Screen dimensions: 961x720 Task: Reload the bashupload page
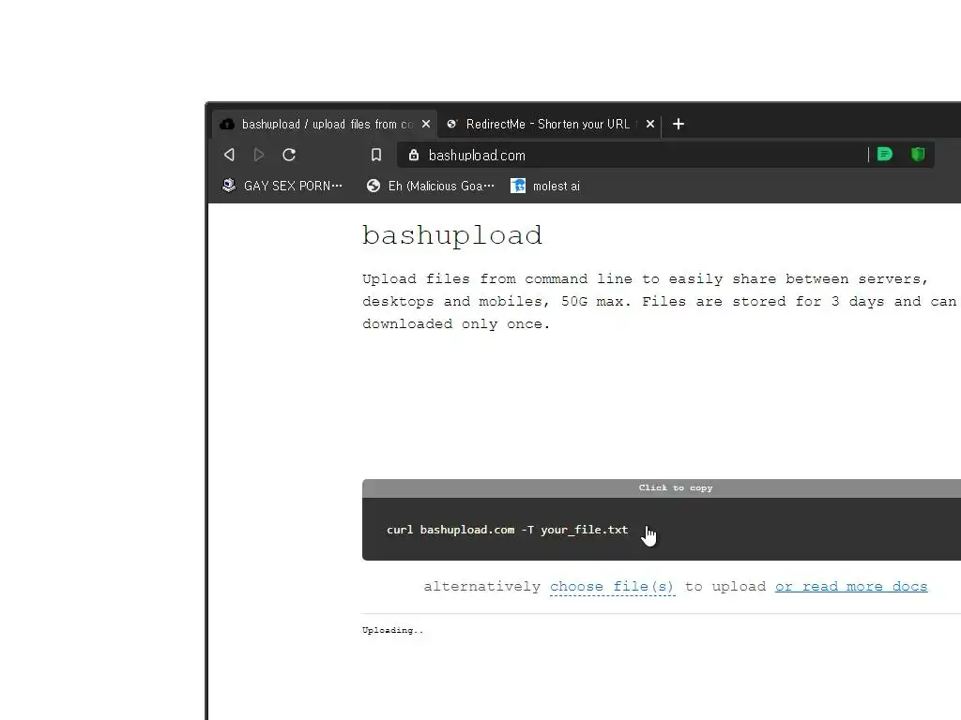tap(289, 155)
